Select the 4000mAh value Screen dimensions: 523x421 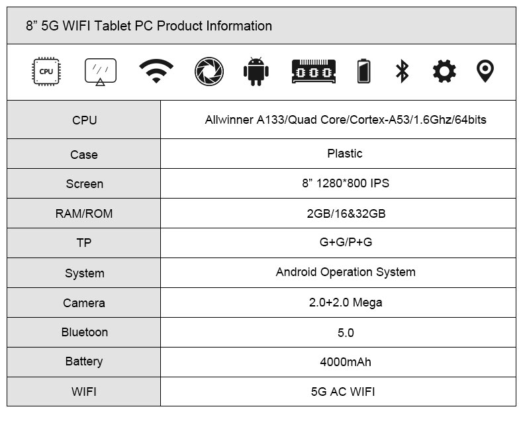coord(346,362)
